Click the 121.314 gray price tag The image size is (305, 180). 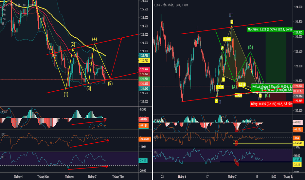[298, 96]
